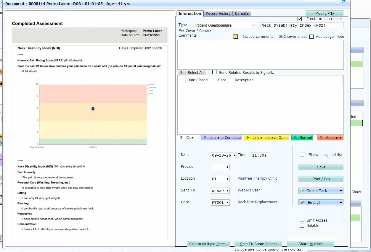Click the Abnormal arrow icon

tap(321, 138)
